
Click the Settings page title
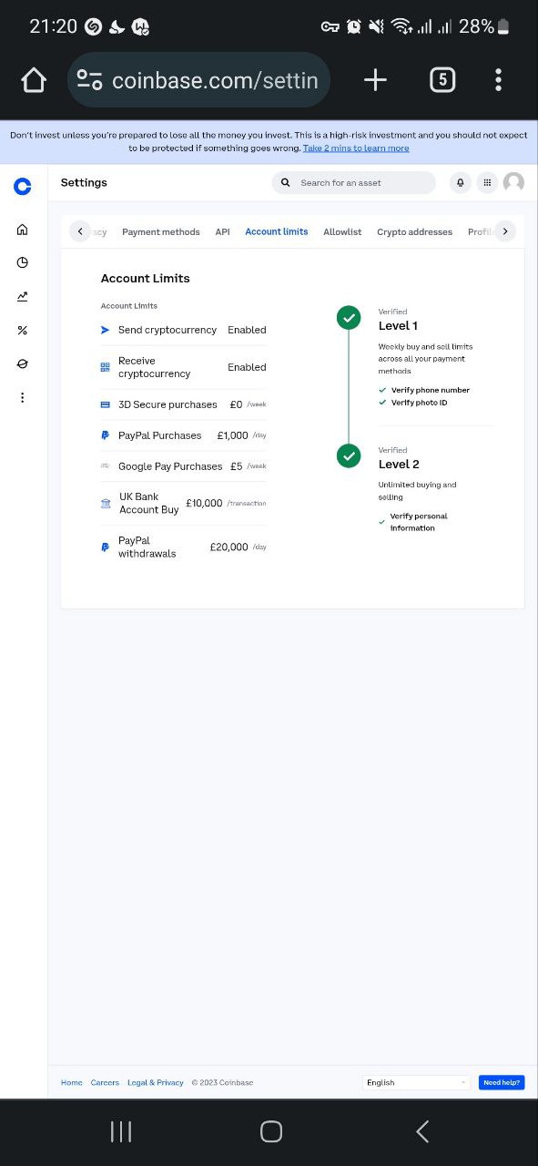[x=84, y=182]
